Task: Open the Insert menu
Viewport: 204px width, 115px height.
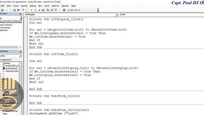Action: tap(16, 6)
